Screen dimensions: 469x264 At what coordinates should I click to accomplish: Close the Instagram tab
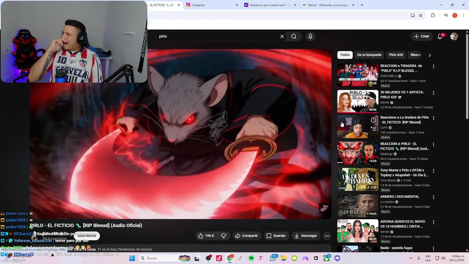click(237, 5)
